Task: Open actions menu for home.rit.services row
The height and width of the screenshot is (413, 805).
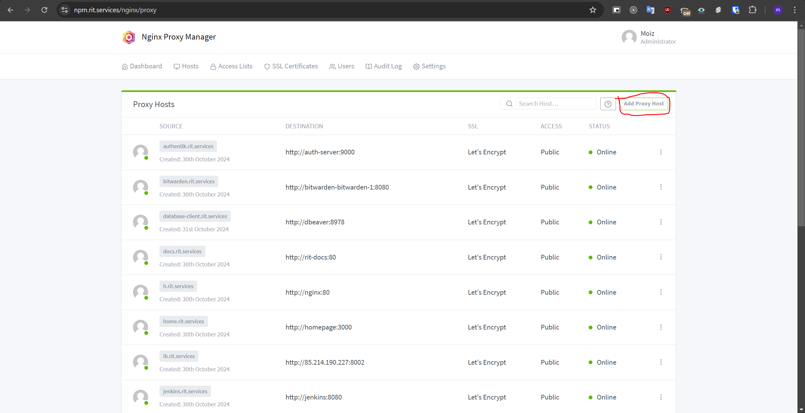Action: tap(661, 327)
